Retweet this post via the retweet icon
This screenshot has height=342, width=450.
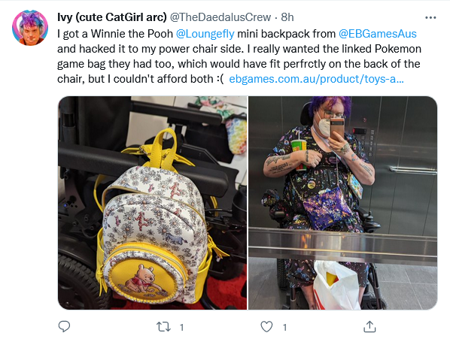point(163,327)
